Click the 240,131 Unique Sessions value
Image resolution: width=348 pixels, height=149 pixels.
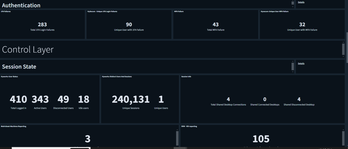pyautogui.click(x=131, y=100)
